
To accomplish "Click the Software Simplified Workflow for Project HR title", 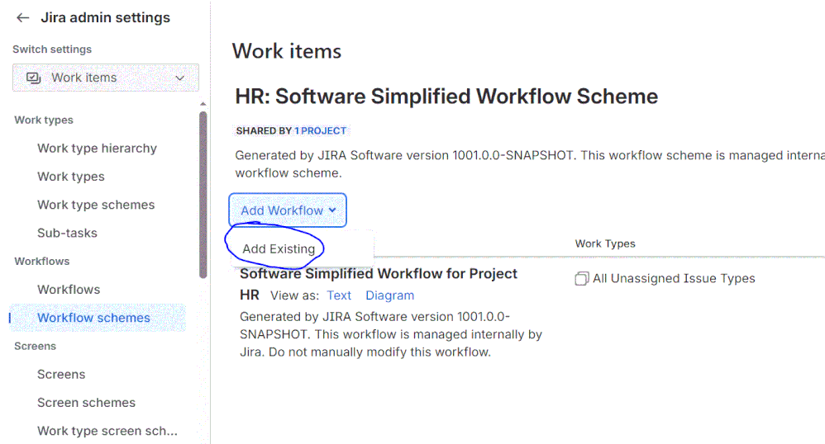I will [x=379, y=284].
